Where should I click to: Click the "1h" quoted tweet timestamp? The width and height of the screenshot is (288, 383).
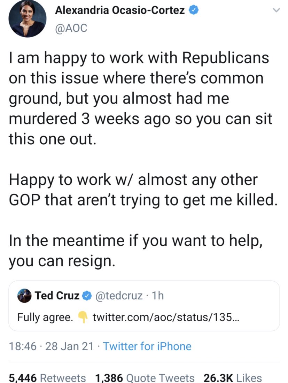click(x=158, y=296)
